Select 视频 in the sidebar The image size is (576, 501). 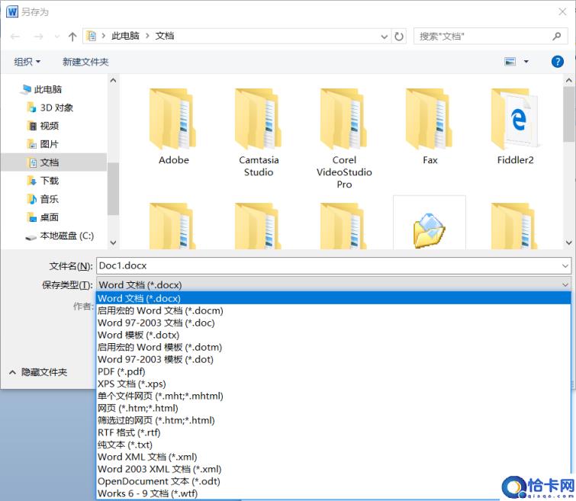click(x=43, y=126)
